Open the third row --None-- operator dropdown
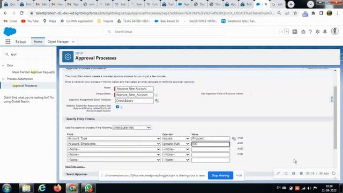 [176, 149]
